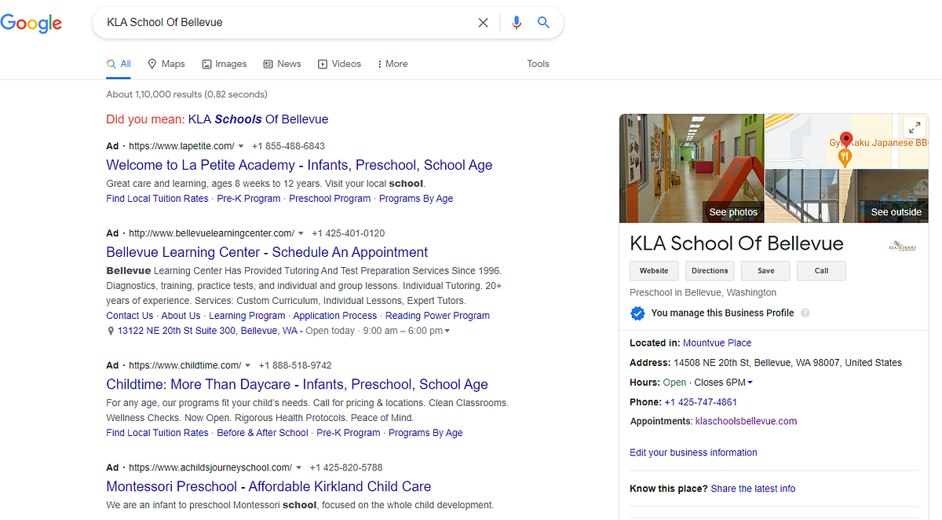
Task: Click the location pin beside 13122 NE 20th St
Action: pyautogui.click(x=111, y=331)
